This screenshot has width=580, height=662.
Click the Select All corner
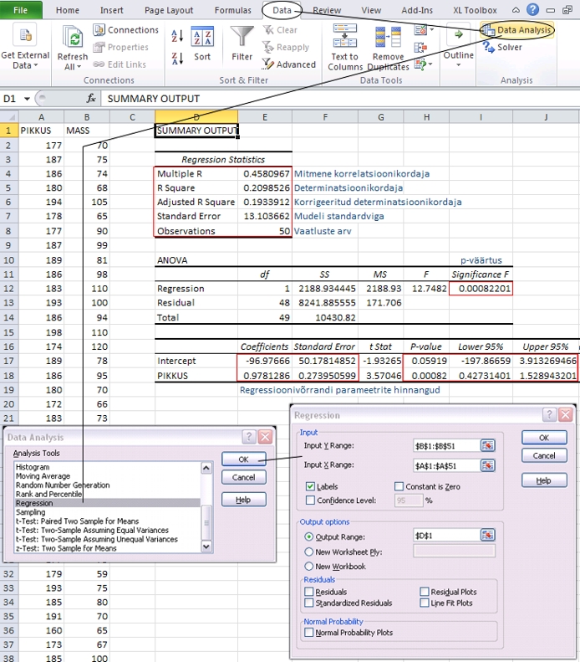pos(9,117)
